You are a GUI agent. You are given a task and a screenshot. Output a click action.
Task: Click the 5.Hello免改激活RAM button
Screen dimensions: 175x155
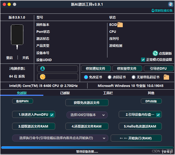click(x=140, y=126)
